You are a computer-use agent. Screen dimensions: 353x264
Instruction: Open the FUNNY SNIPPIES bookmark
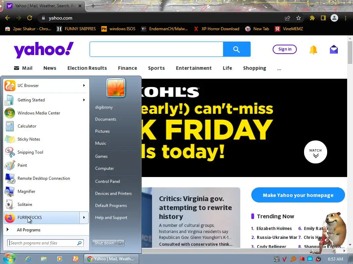pos(76,29)
